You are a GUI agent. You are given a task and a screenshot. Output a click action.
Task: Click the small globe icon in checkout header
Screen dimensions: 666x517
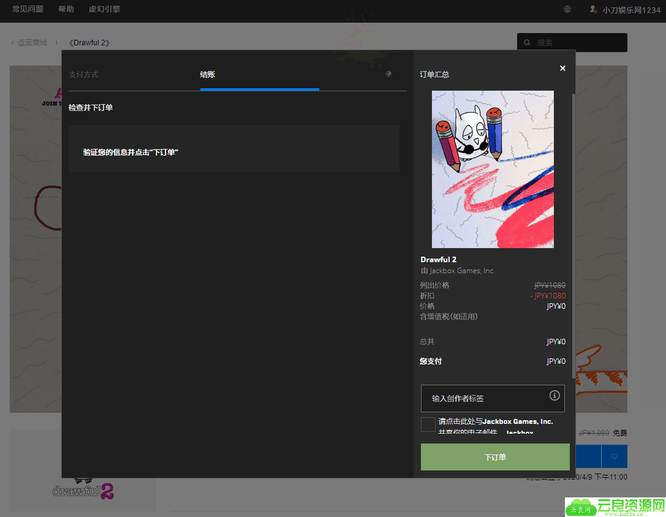click(x=388, y=74)
